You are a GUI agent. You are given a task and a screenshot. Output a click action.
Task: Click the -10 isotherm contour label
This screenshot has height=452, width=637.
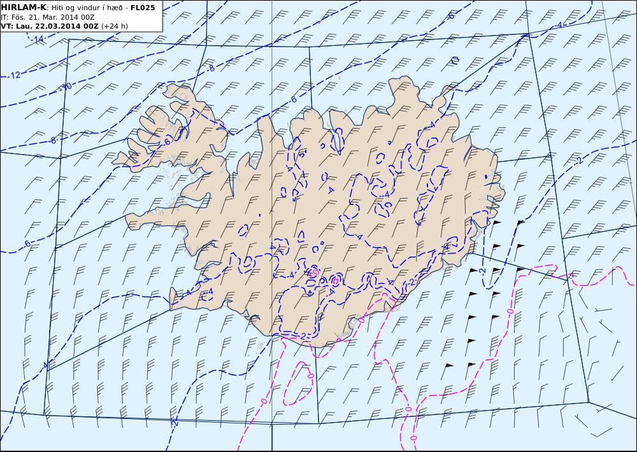click(x=67, y=87)
